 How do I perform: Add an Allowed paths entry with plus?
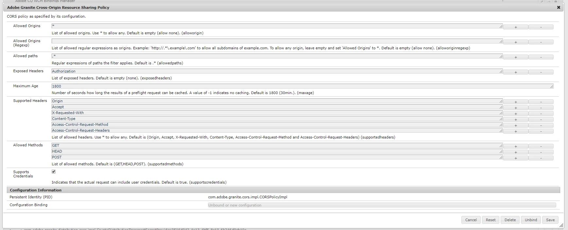[515, 57]
